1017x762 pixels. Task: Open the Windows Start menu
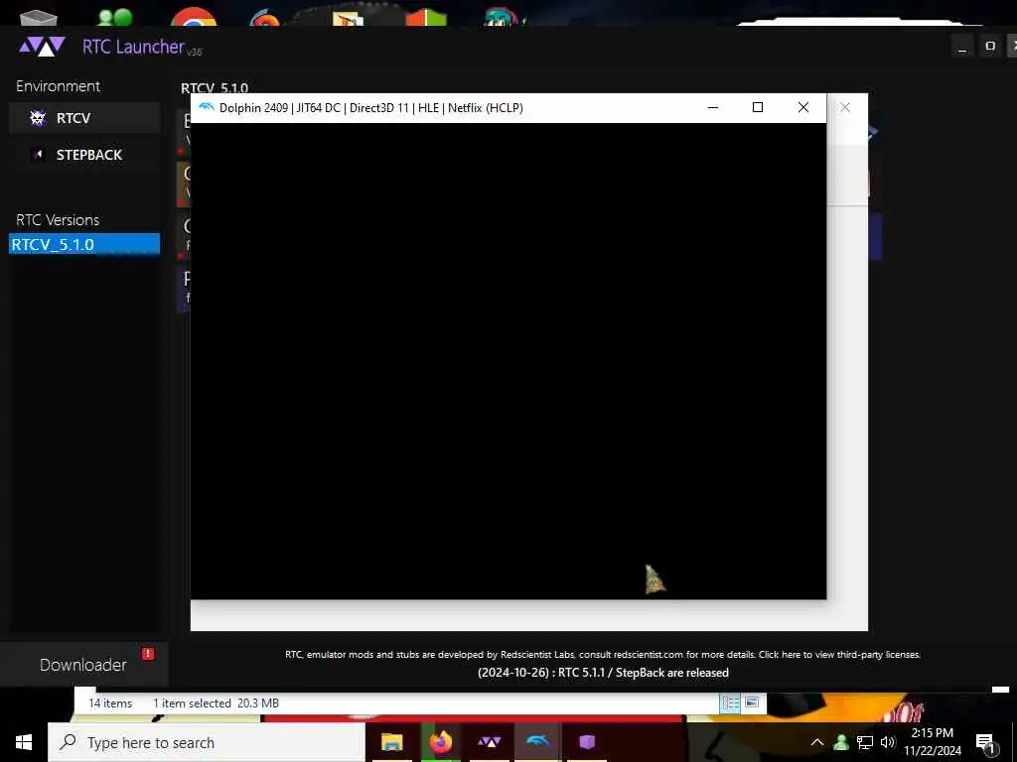point(24,742)
